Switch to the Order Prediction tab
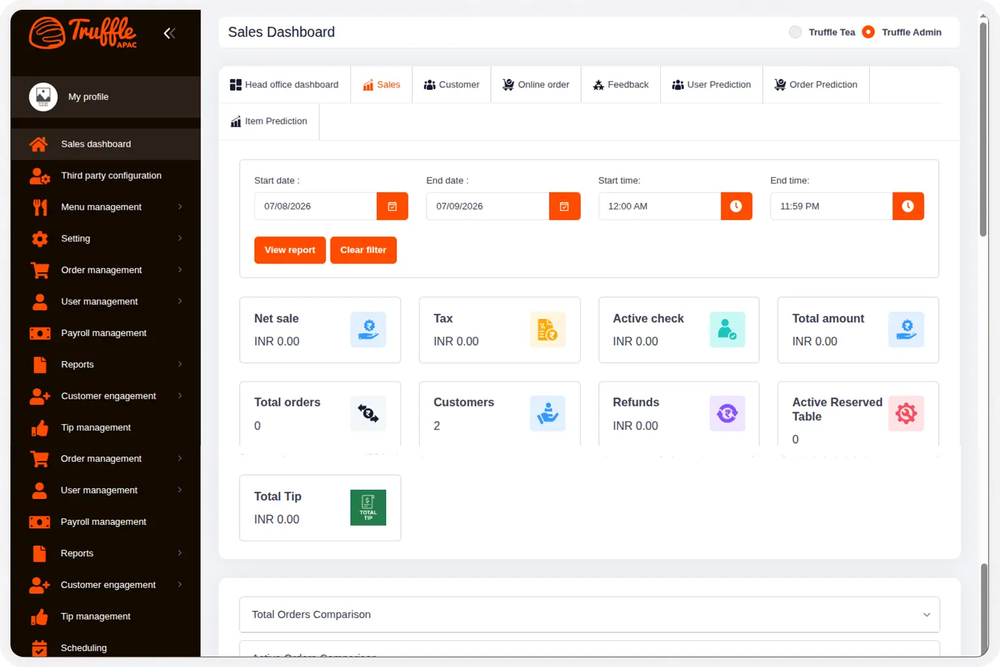1000x667 pixels. (x=816, y=85)
